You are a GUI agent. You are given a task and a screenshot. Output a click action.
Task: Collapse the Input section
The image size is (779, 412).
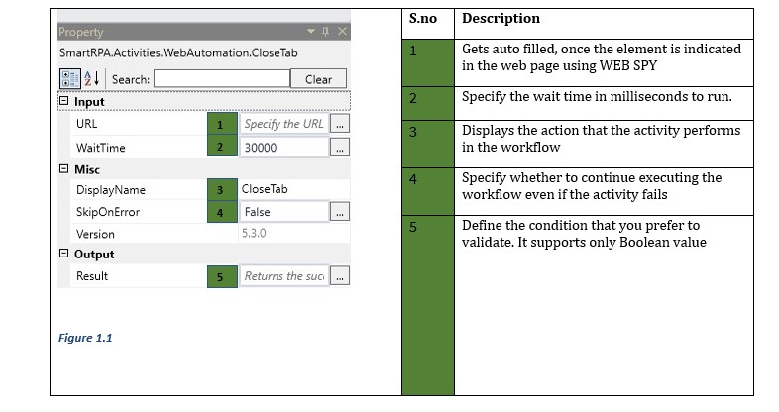coord(64,101)
